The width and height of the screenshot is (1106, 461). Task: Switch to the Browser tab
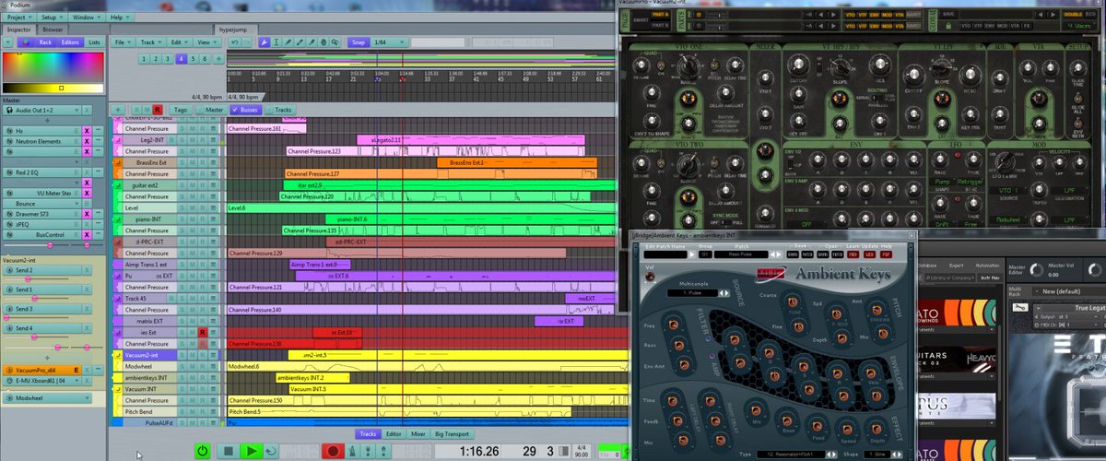click(x=53, y=30)
